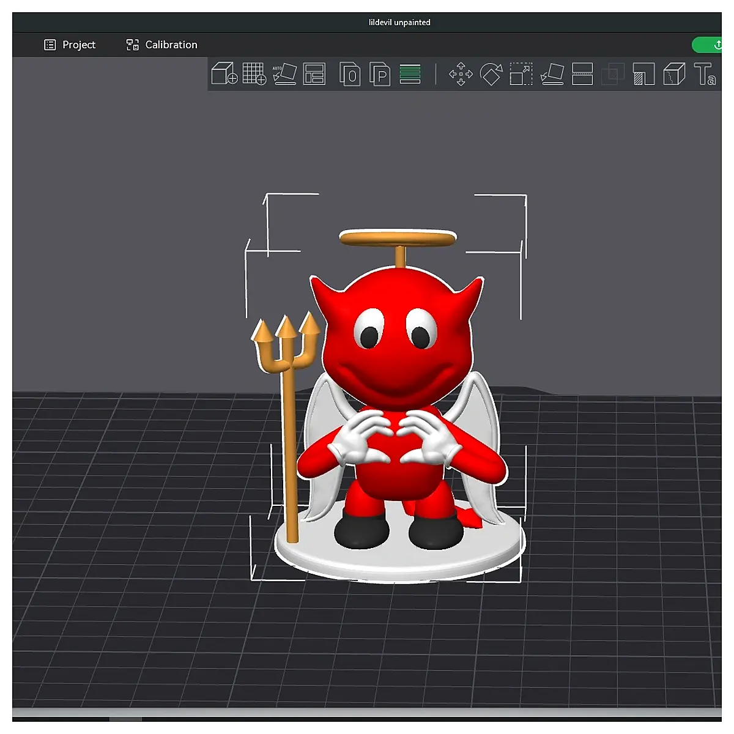
Task: Click the greyed-out Mesh boolean icon
Action: click(613, 74)
